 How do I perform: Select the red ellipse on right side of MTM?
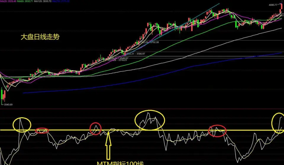[x=217, y=131]
